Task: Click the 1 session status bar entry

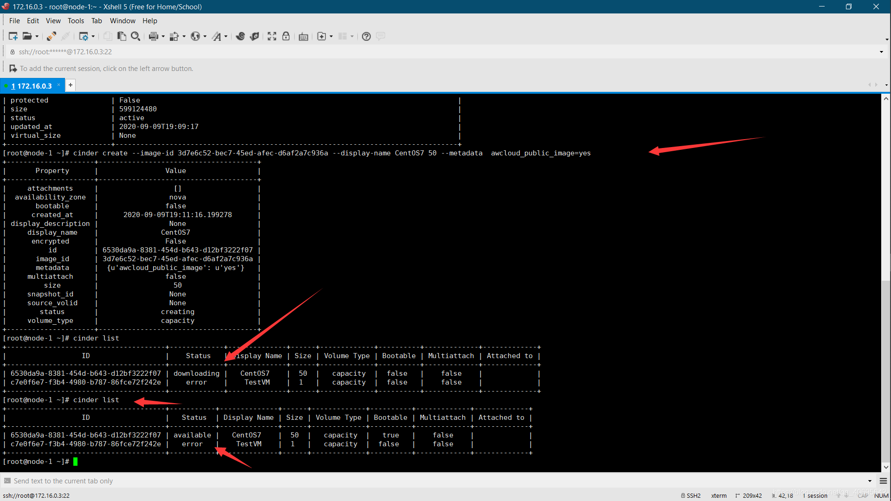Action: (815, 495)
